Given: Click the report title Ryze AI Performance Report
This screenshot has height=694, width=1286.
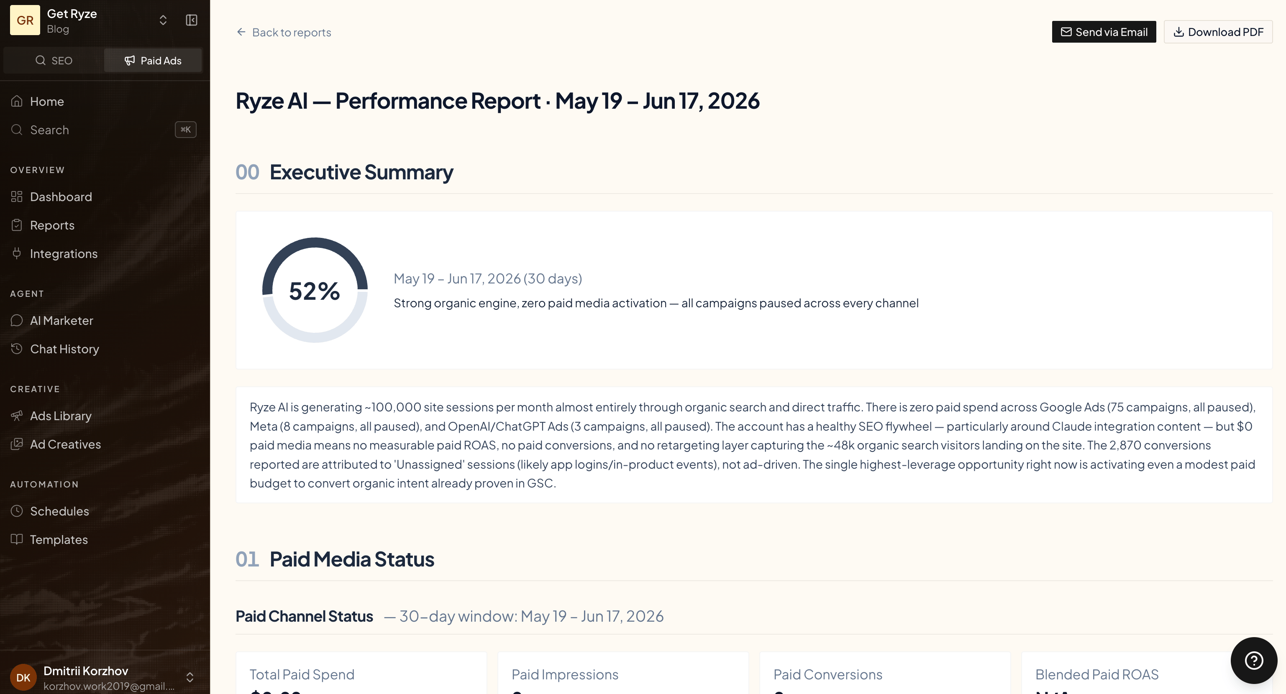Looking at the screenshot, I should pyautogui.click(x=497, y=101).
